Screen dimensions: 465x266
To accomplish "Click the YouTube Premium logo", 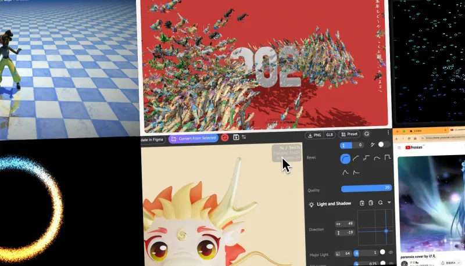I will (x=414, y=147).
